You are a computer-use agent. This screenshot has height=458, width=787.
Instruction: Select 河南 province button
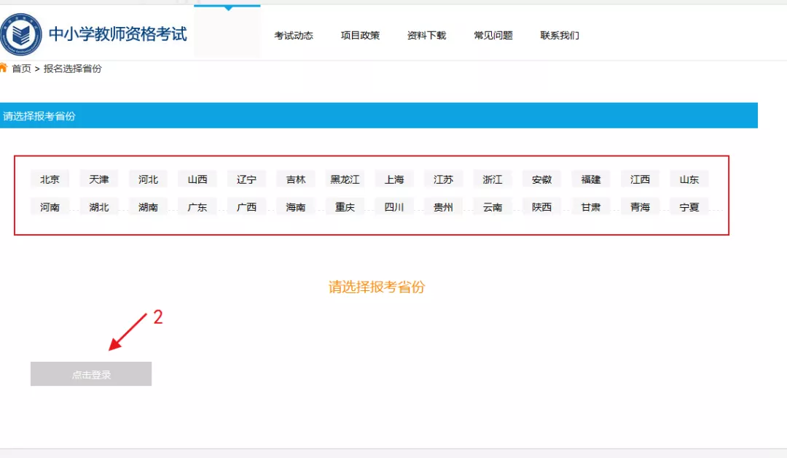point(50,207)
